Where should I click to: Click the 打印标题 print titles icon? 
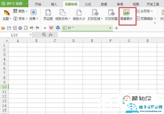click(111, 13)
